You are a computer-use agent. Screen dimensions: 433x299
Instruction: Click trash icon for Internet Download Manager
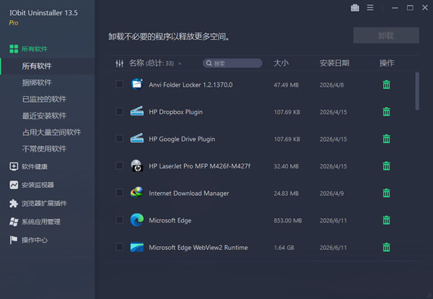click(386, 193)
